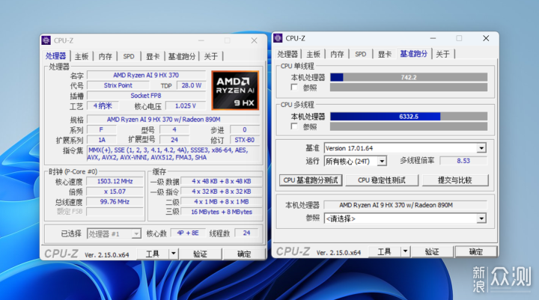539x300 pixels.
Task: Open the 运行 所有核心 (24T) dropdown
Action: [382, 161]
